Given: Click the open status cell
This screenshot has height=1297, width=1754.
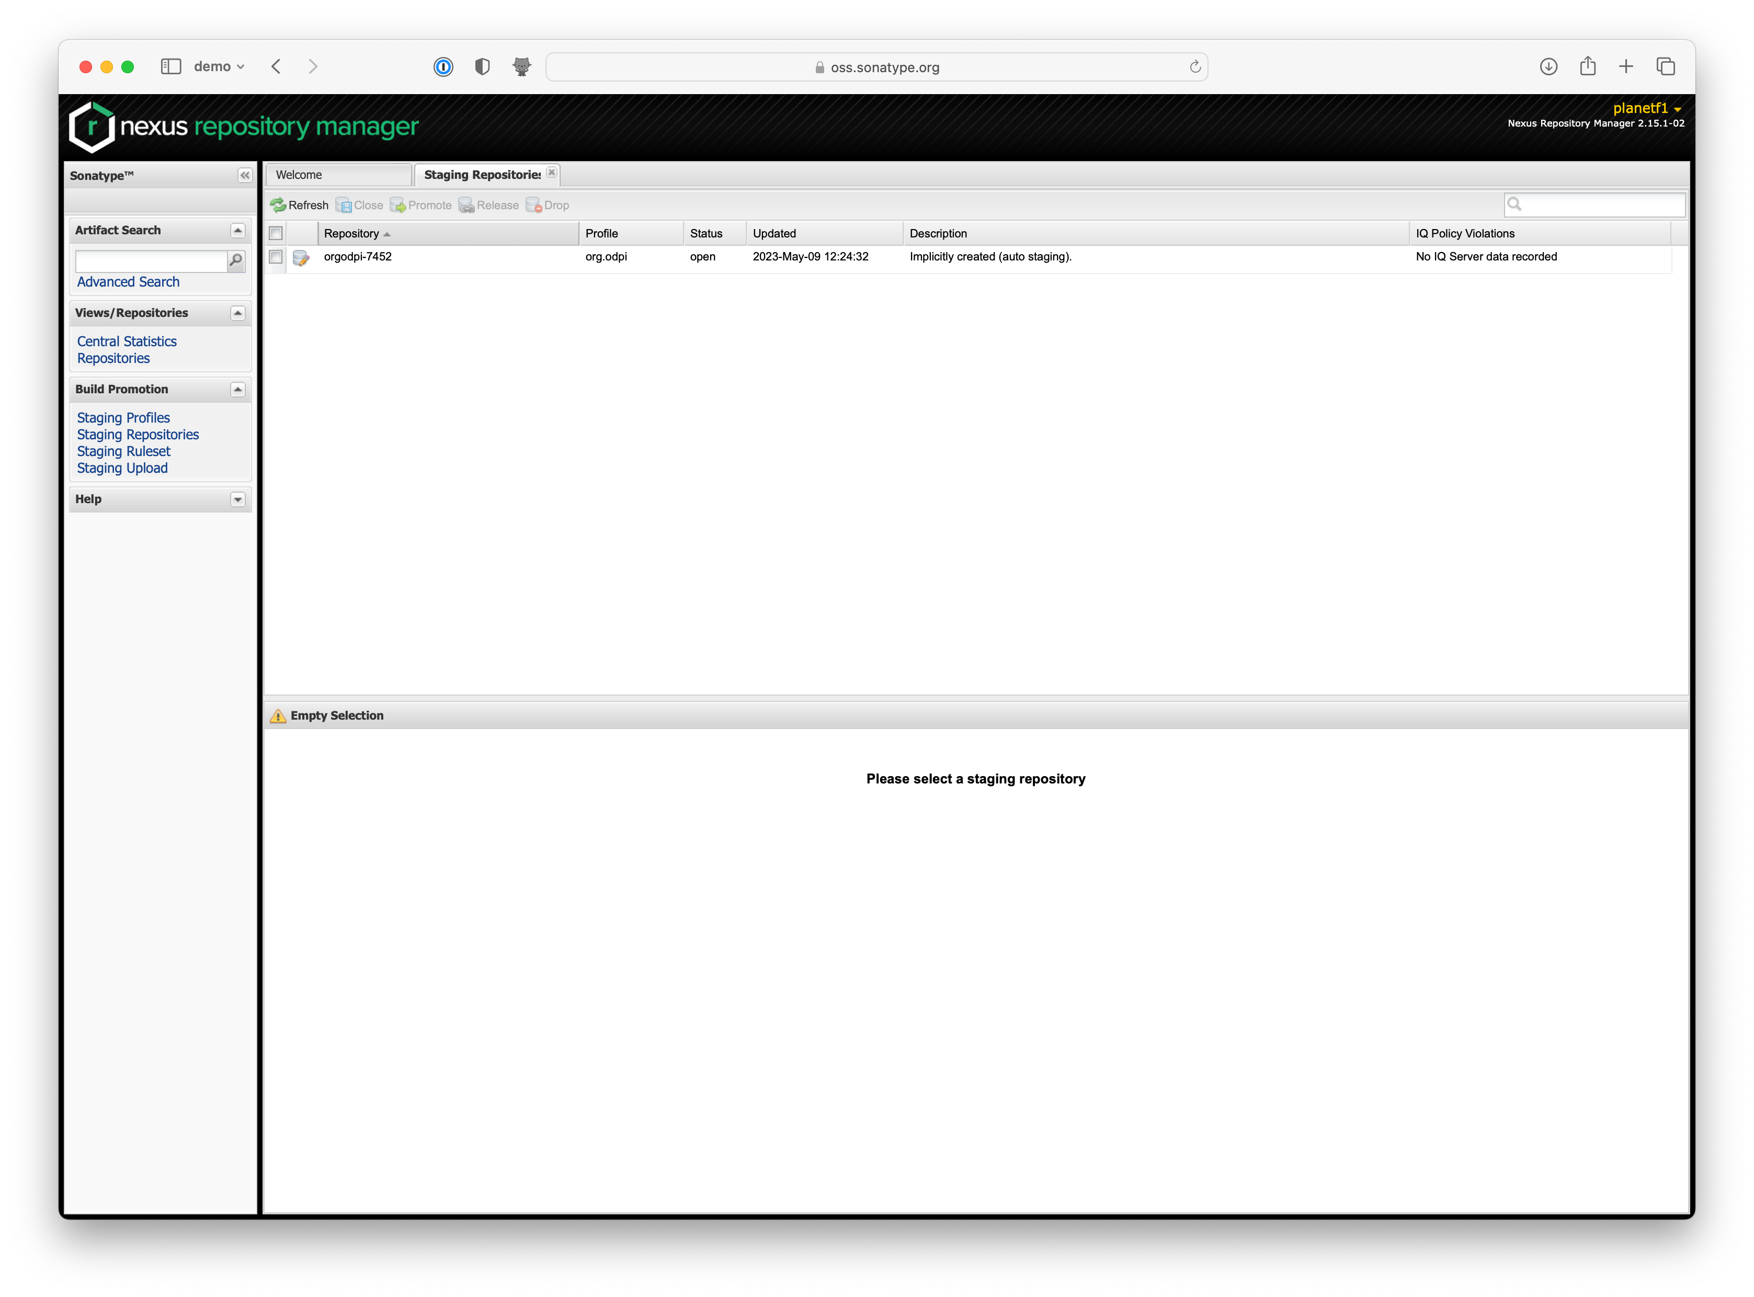Looking at the screenshot, I should click(x=702, y=257).
